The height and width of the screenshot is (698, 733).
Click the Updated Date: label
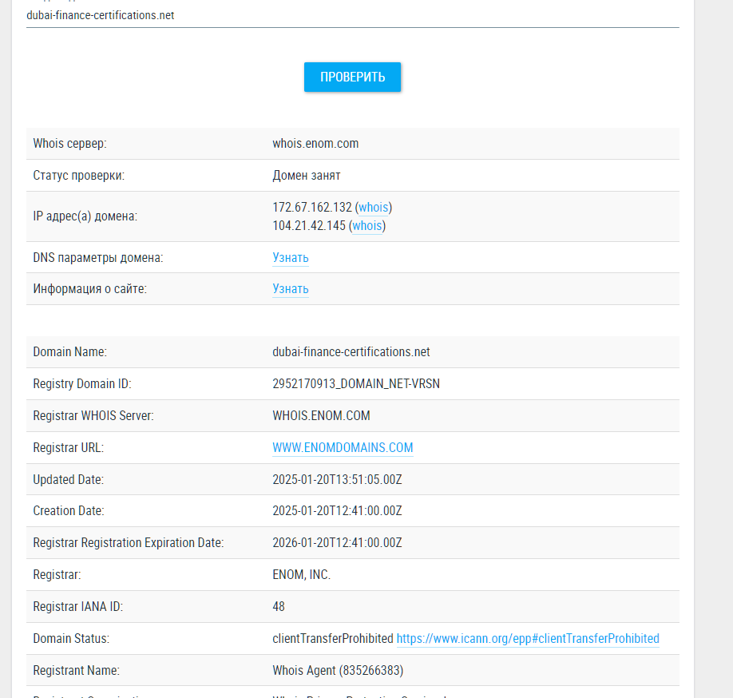point(68,480)
